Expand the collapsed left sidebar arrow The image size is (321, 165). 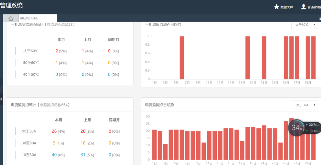pyautogui.click(x=1, y=99)
